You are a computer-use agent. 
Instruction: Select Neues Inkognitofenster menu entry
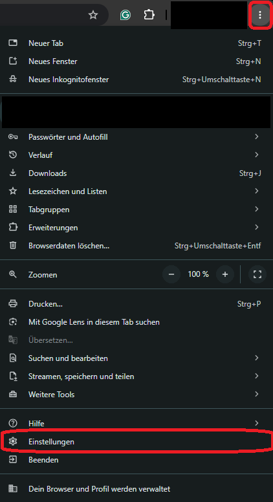pos(136,80)
